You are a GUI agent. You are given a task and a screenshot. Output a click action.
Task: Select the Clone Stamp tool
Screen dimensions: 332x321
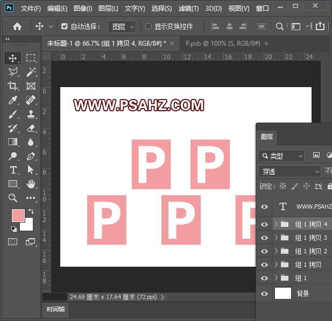31,114
